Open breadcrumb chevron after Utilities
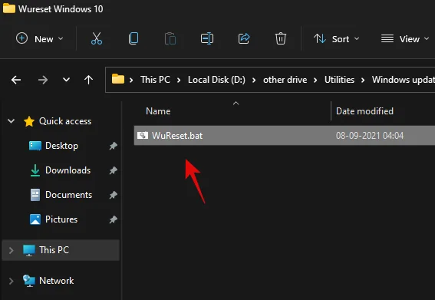435x300 pixels. pyautogui.click(x=363, y=81)
